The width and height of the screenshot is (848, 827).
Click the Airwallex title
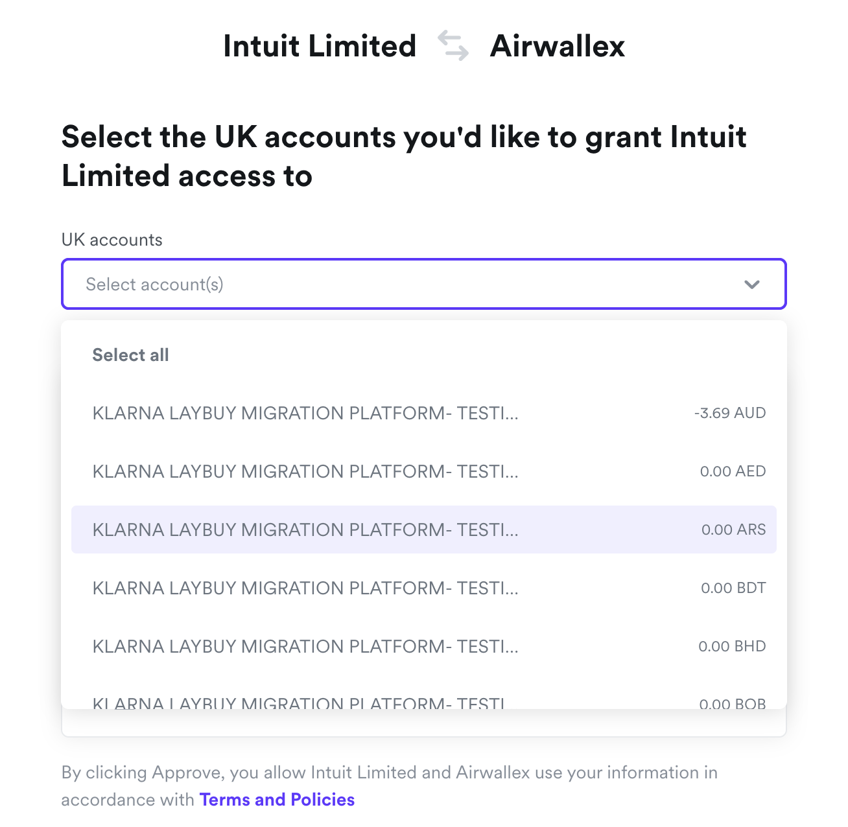point(558,46)
